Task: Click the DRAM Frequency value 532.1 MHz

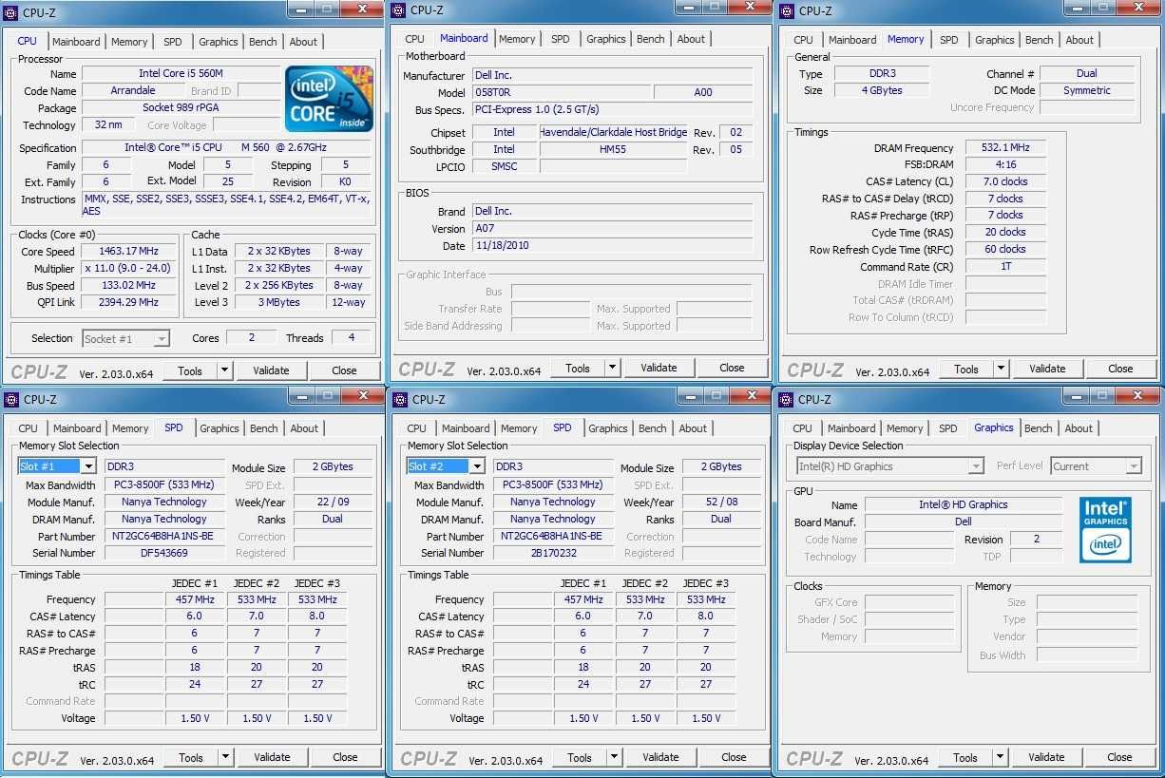Action: click(1005, 147)
